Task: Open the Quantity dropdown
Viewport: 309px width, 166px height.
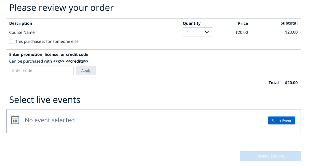Action: pos(197,32)
